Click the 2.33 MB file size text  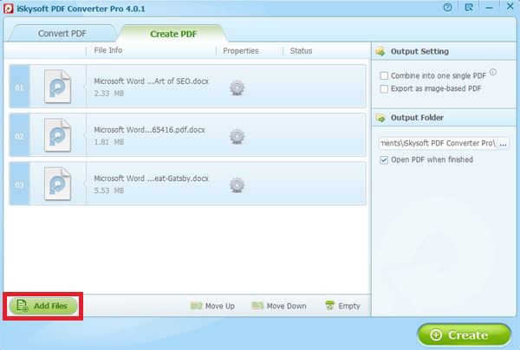tap(109, 94)
